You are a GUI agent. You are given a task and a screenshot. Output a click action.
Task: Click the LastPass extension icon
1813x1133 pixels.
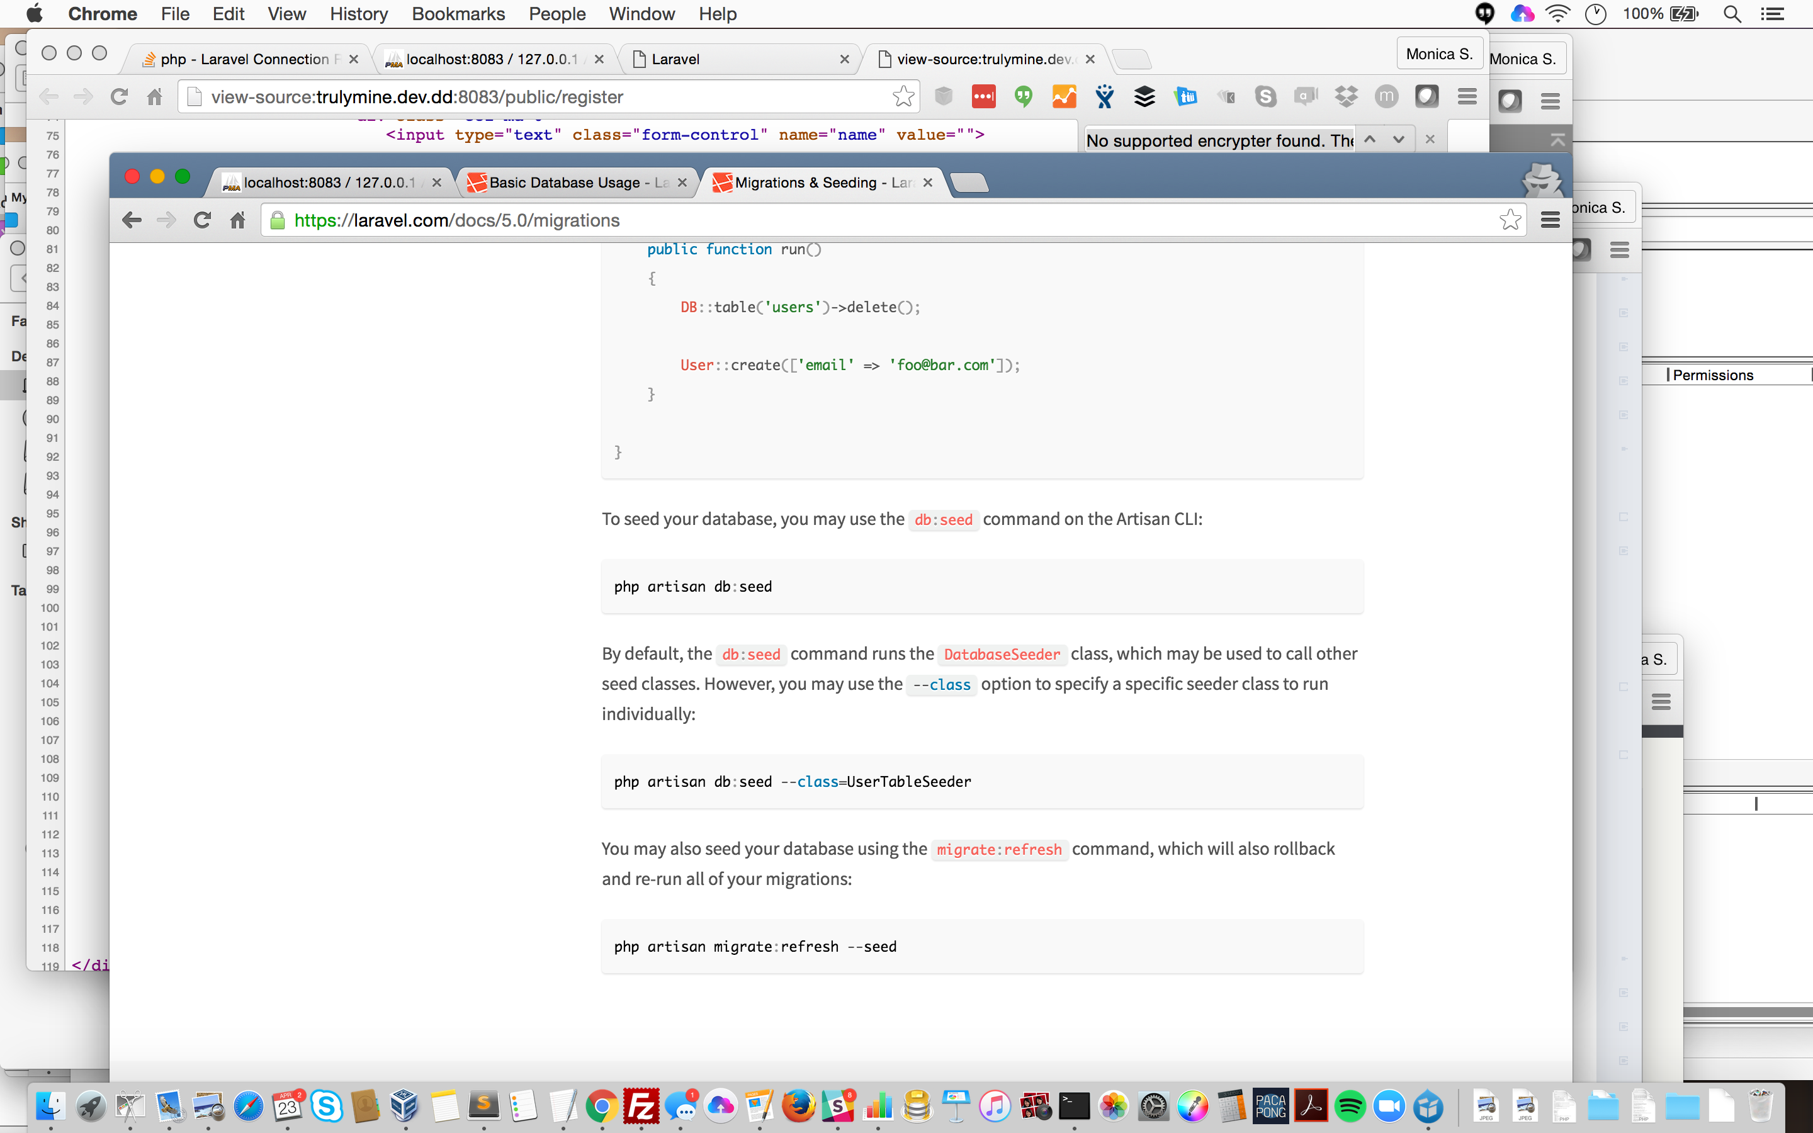coord(984,97)
